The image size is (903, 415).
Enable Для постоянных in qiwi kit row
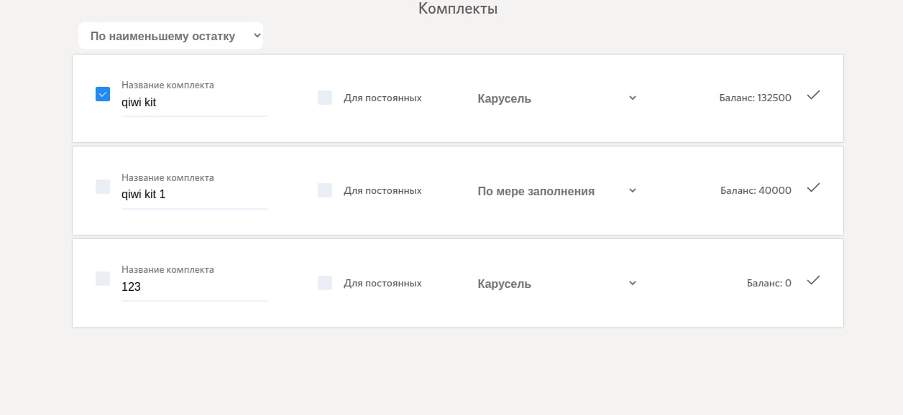[325, 98]
